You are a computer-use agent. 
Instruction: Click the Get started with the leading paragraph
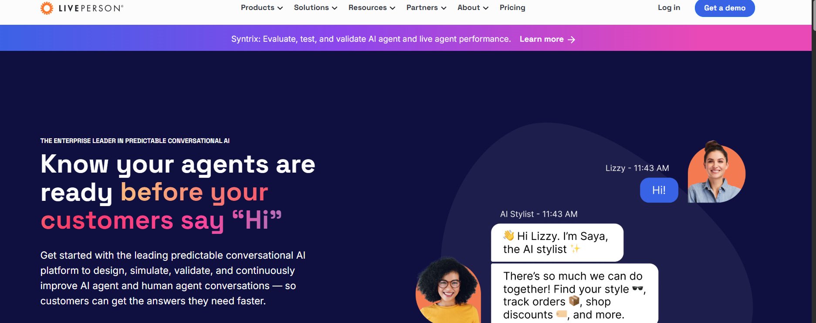(x=173, y=278)
